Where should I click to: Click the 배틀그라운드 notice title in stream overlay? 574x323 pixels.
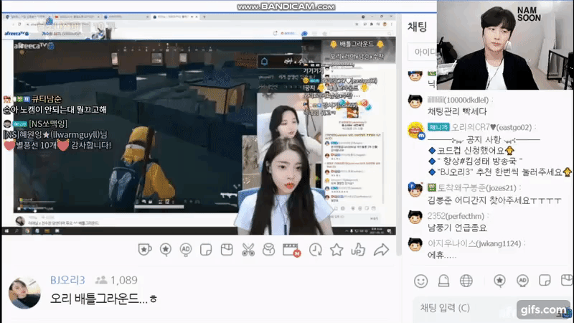[356, 45]
